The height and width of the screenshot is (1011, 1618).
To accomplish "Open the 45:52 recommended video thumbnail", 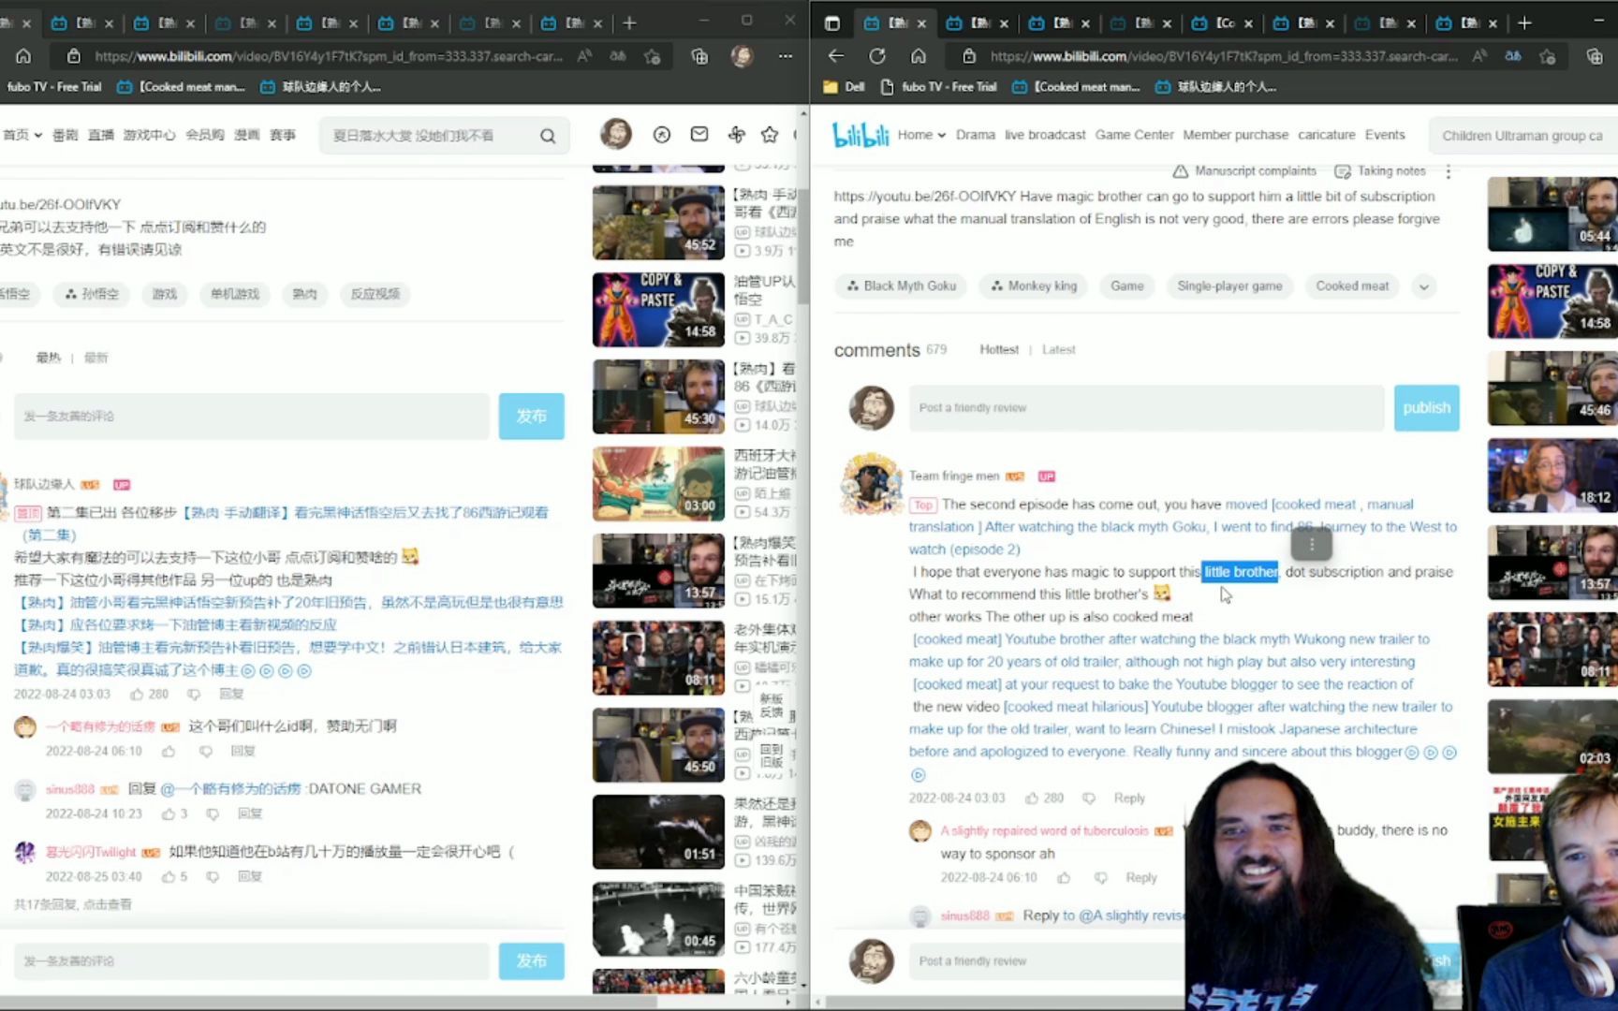I will click(x=658, y=222).
